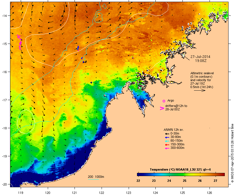Click the magenta 300-600m legend arrow
The height and width of the screenshot is (195, 236).
[x=167, y=148]
